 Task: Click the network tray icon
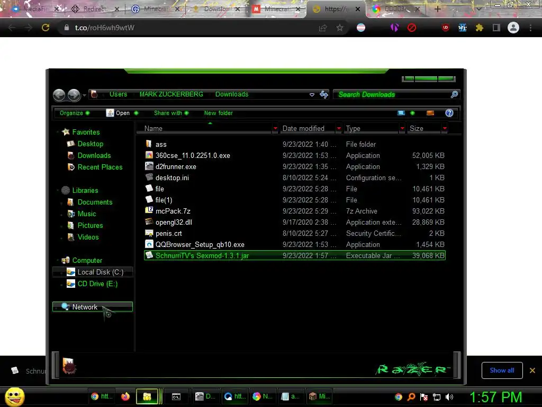tap(437, 397)
